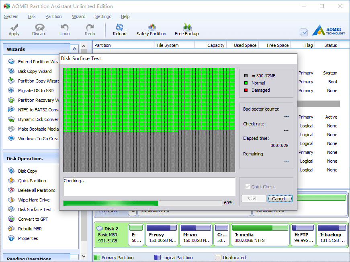Click the sidebar scroll down arrow
This screenshot has width=350, height=262.
[x=84, y=256]
